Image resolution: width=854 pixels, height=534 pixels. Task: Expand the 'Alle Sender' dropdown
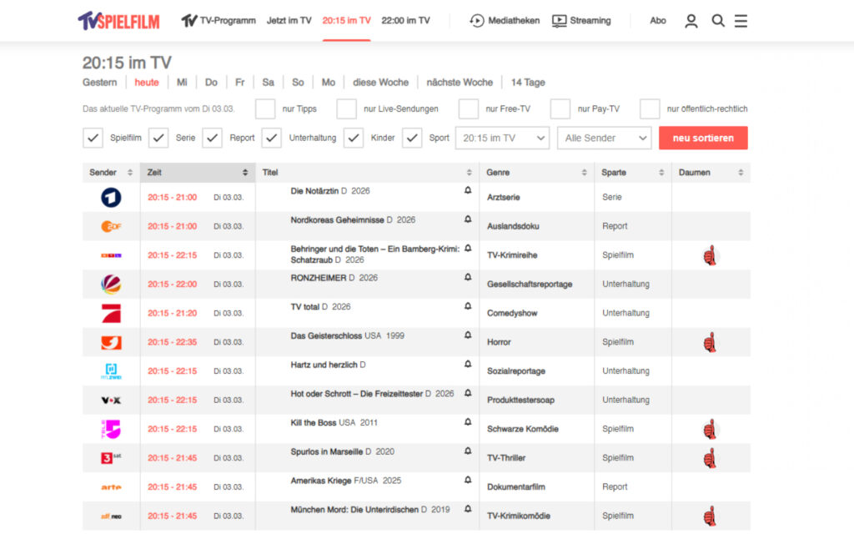604,139
